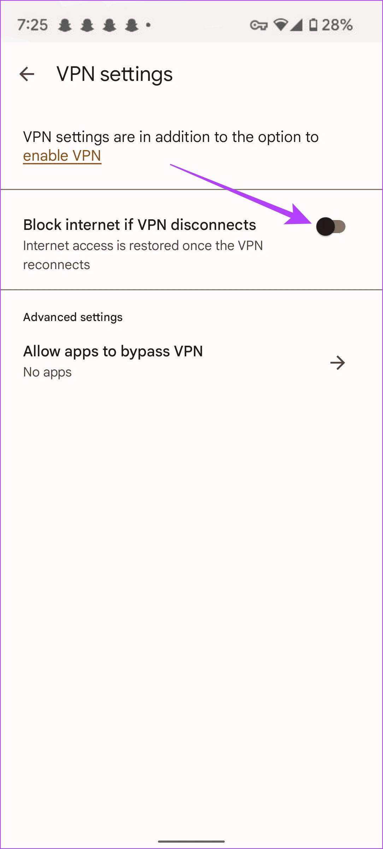
Task: Tap the mobile signal strength icon
Action: [296, 25]
